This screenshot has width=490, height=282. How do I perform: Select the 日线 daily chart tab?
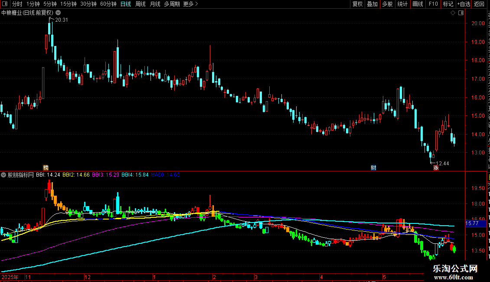[x=126, y=4]
